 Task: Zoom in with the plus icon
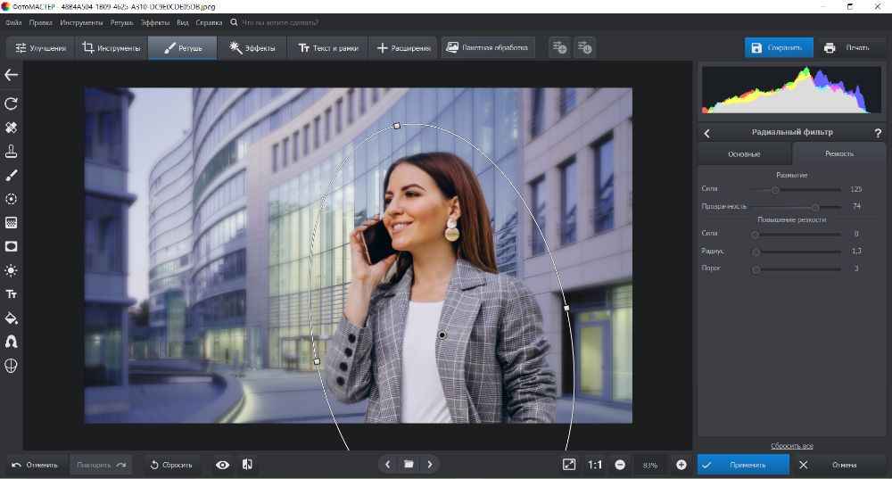pos(681,465)
